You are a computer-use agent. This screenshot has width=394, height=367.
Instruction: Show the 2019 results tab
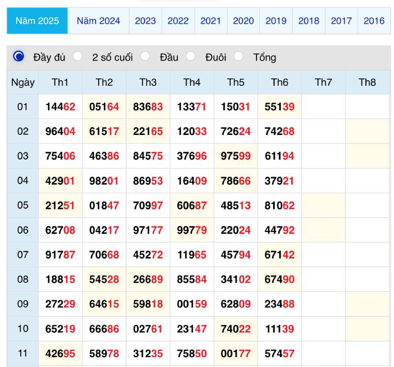click(x=276, y=21)
